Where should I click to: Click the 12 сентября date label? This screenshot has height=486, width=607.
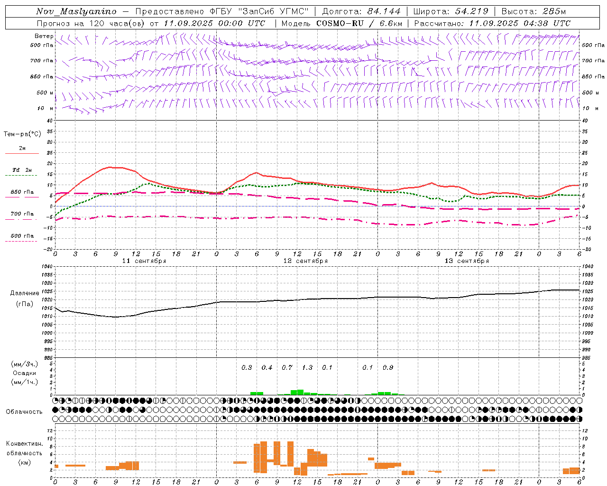[x=305, y=261]
